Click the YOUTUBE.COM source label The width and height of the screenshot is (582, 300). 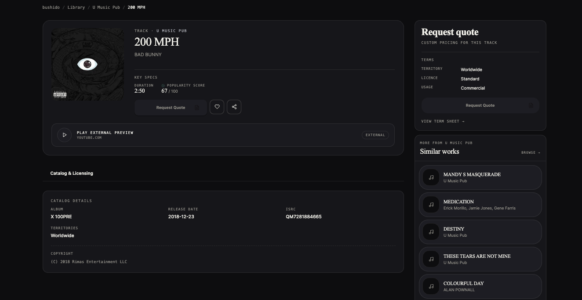89,137
